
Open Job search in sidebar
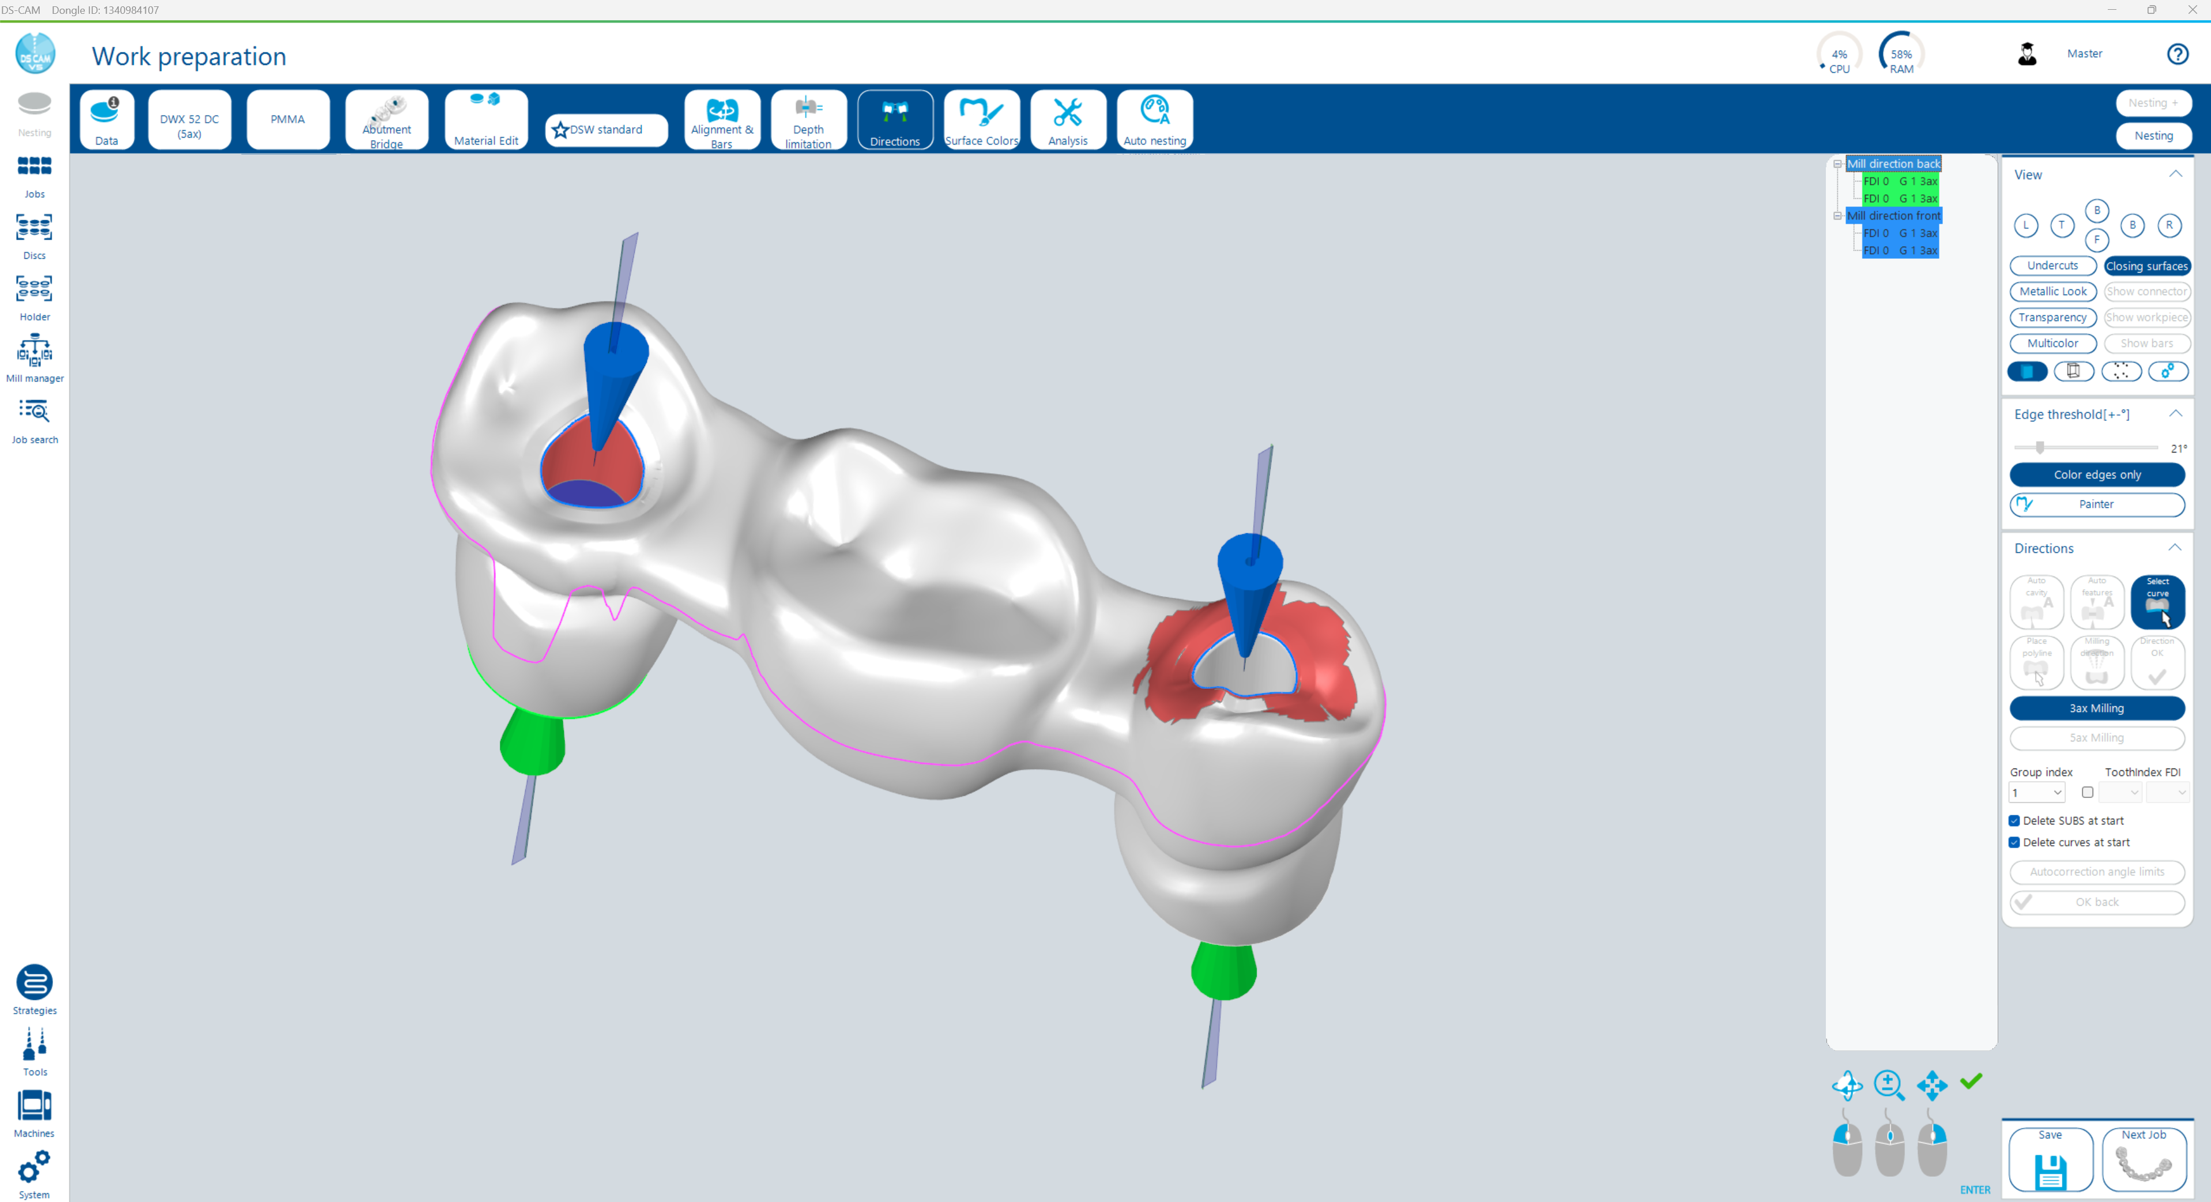(35, 420)
